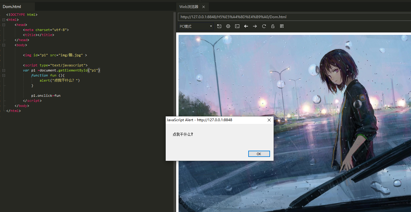Click the closing </html> tag line
The width and height of the screenshot is (411, 212).
pos(13,111)
